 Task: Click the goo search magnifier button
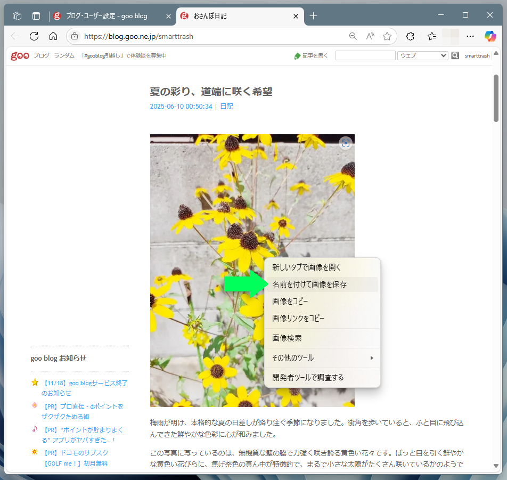pos(455,55)
